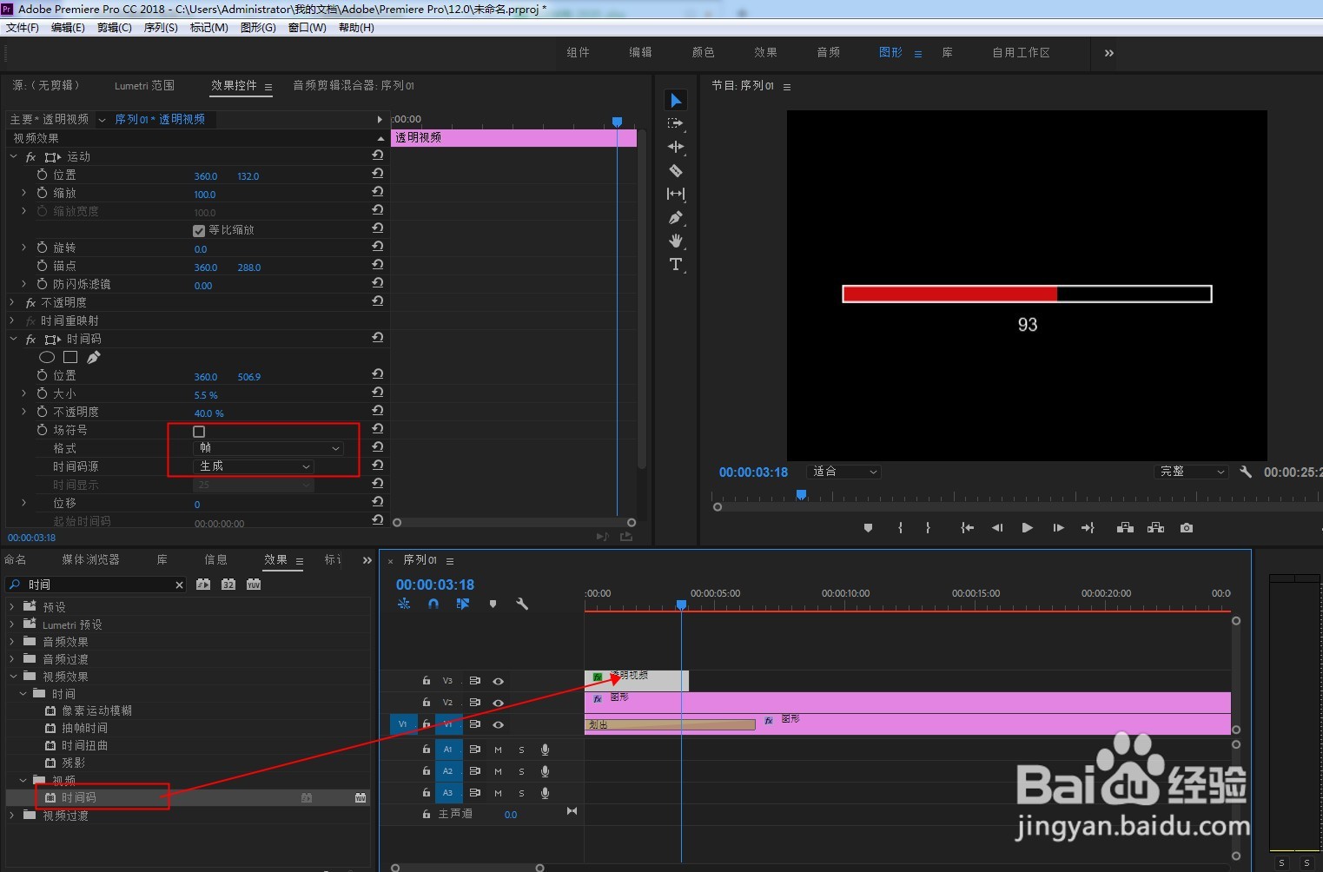
Task: Toggle V3 track visibility eye
Action: coord(499,681)
